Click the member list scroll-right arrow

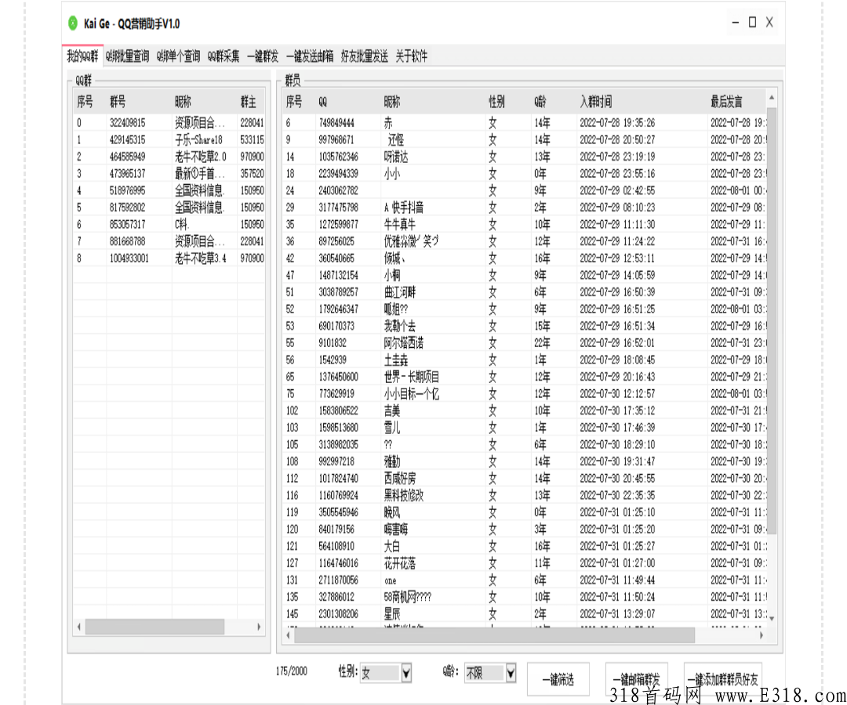[761, 635]
